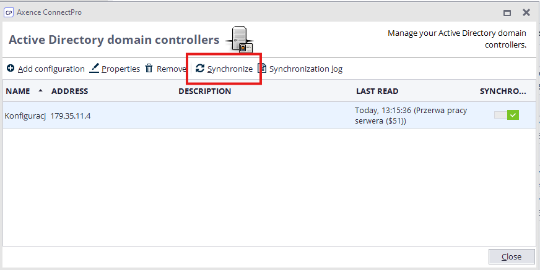Close the window with the X button
Image resolution: width=540 pixels, height=270 pixels.
click(526, 12)
